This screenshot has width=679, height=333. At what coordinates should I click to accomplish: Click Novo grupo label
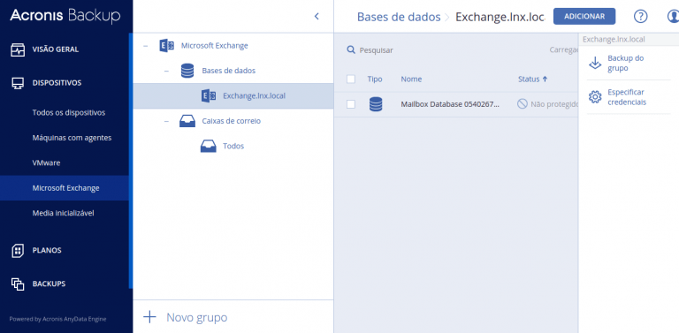(x=196, y=317)
